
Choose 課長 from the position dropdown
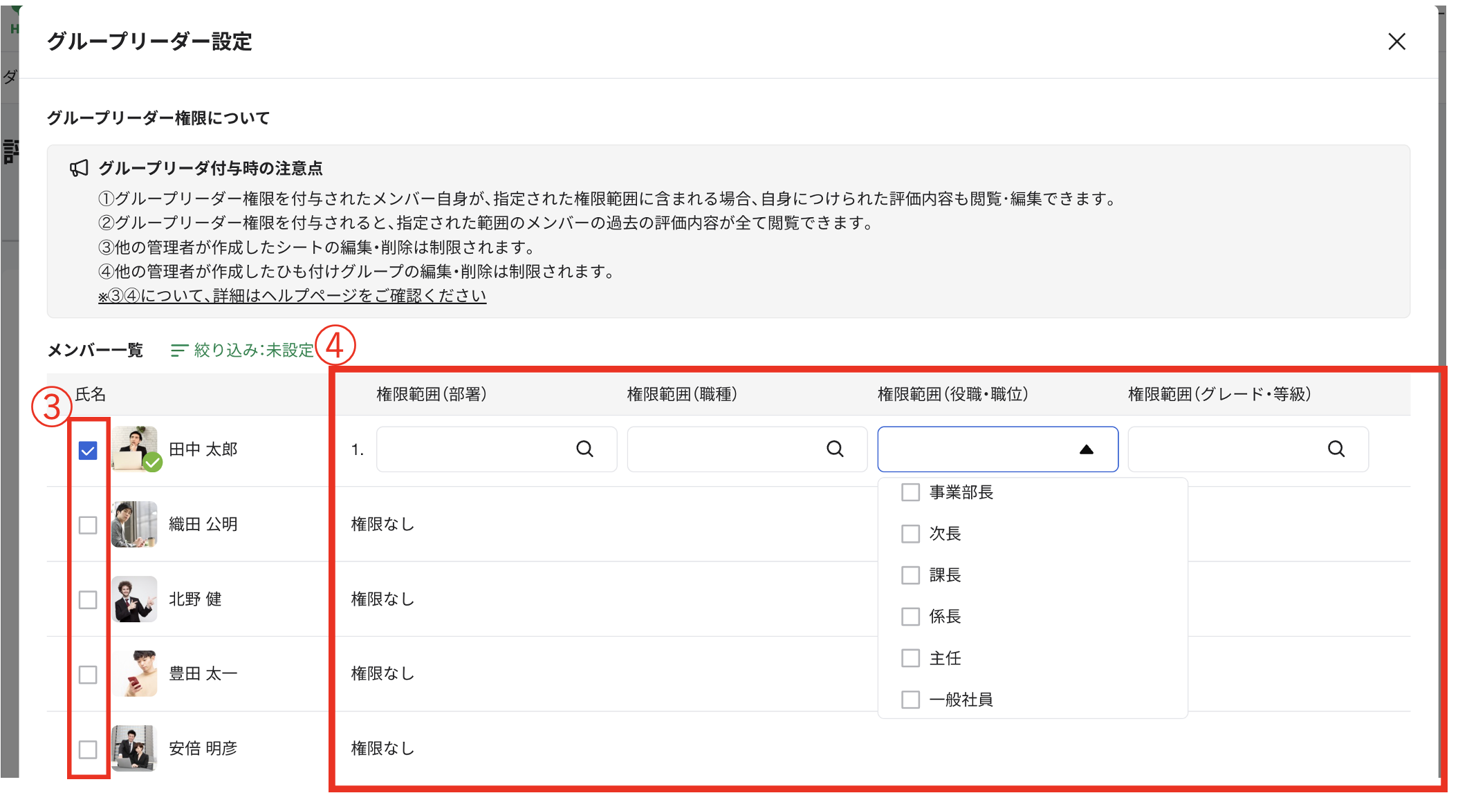click(x=910, y=575)
